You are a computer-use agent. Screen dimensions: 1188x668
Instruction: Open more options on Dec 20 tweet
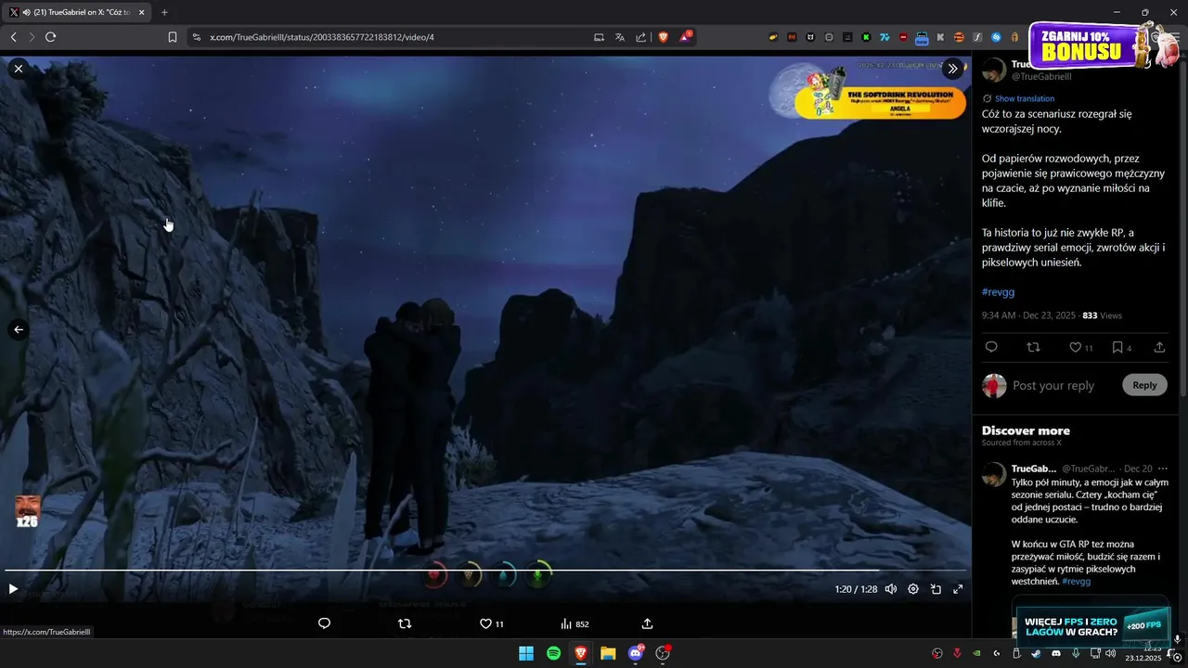(x=1163, y=469)
